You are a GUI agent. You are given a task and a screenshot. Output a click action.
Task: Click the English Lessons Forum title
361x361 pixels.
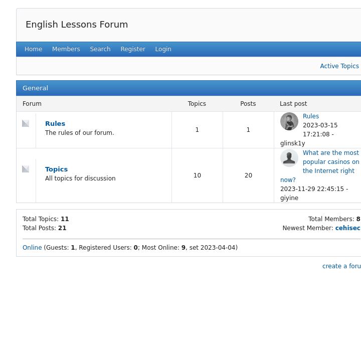click(x=77, y=25)
